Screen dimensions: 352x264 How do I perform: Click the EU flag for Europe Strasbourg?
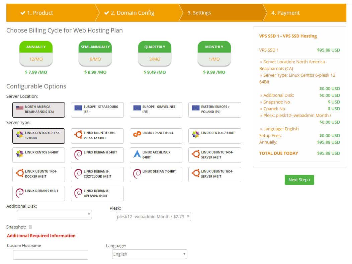point(78,108)
